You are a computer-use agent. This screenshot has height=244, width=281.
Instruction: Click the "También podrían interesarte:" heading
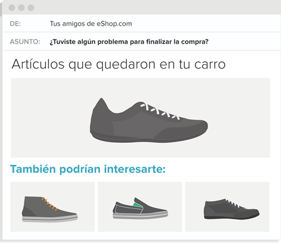coord(88,169)
